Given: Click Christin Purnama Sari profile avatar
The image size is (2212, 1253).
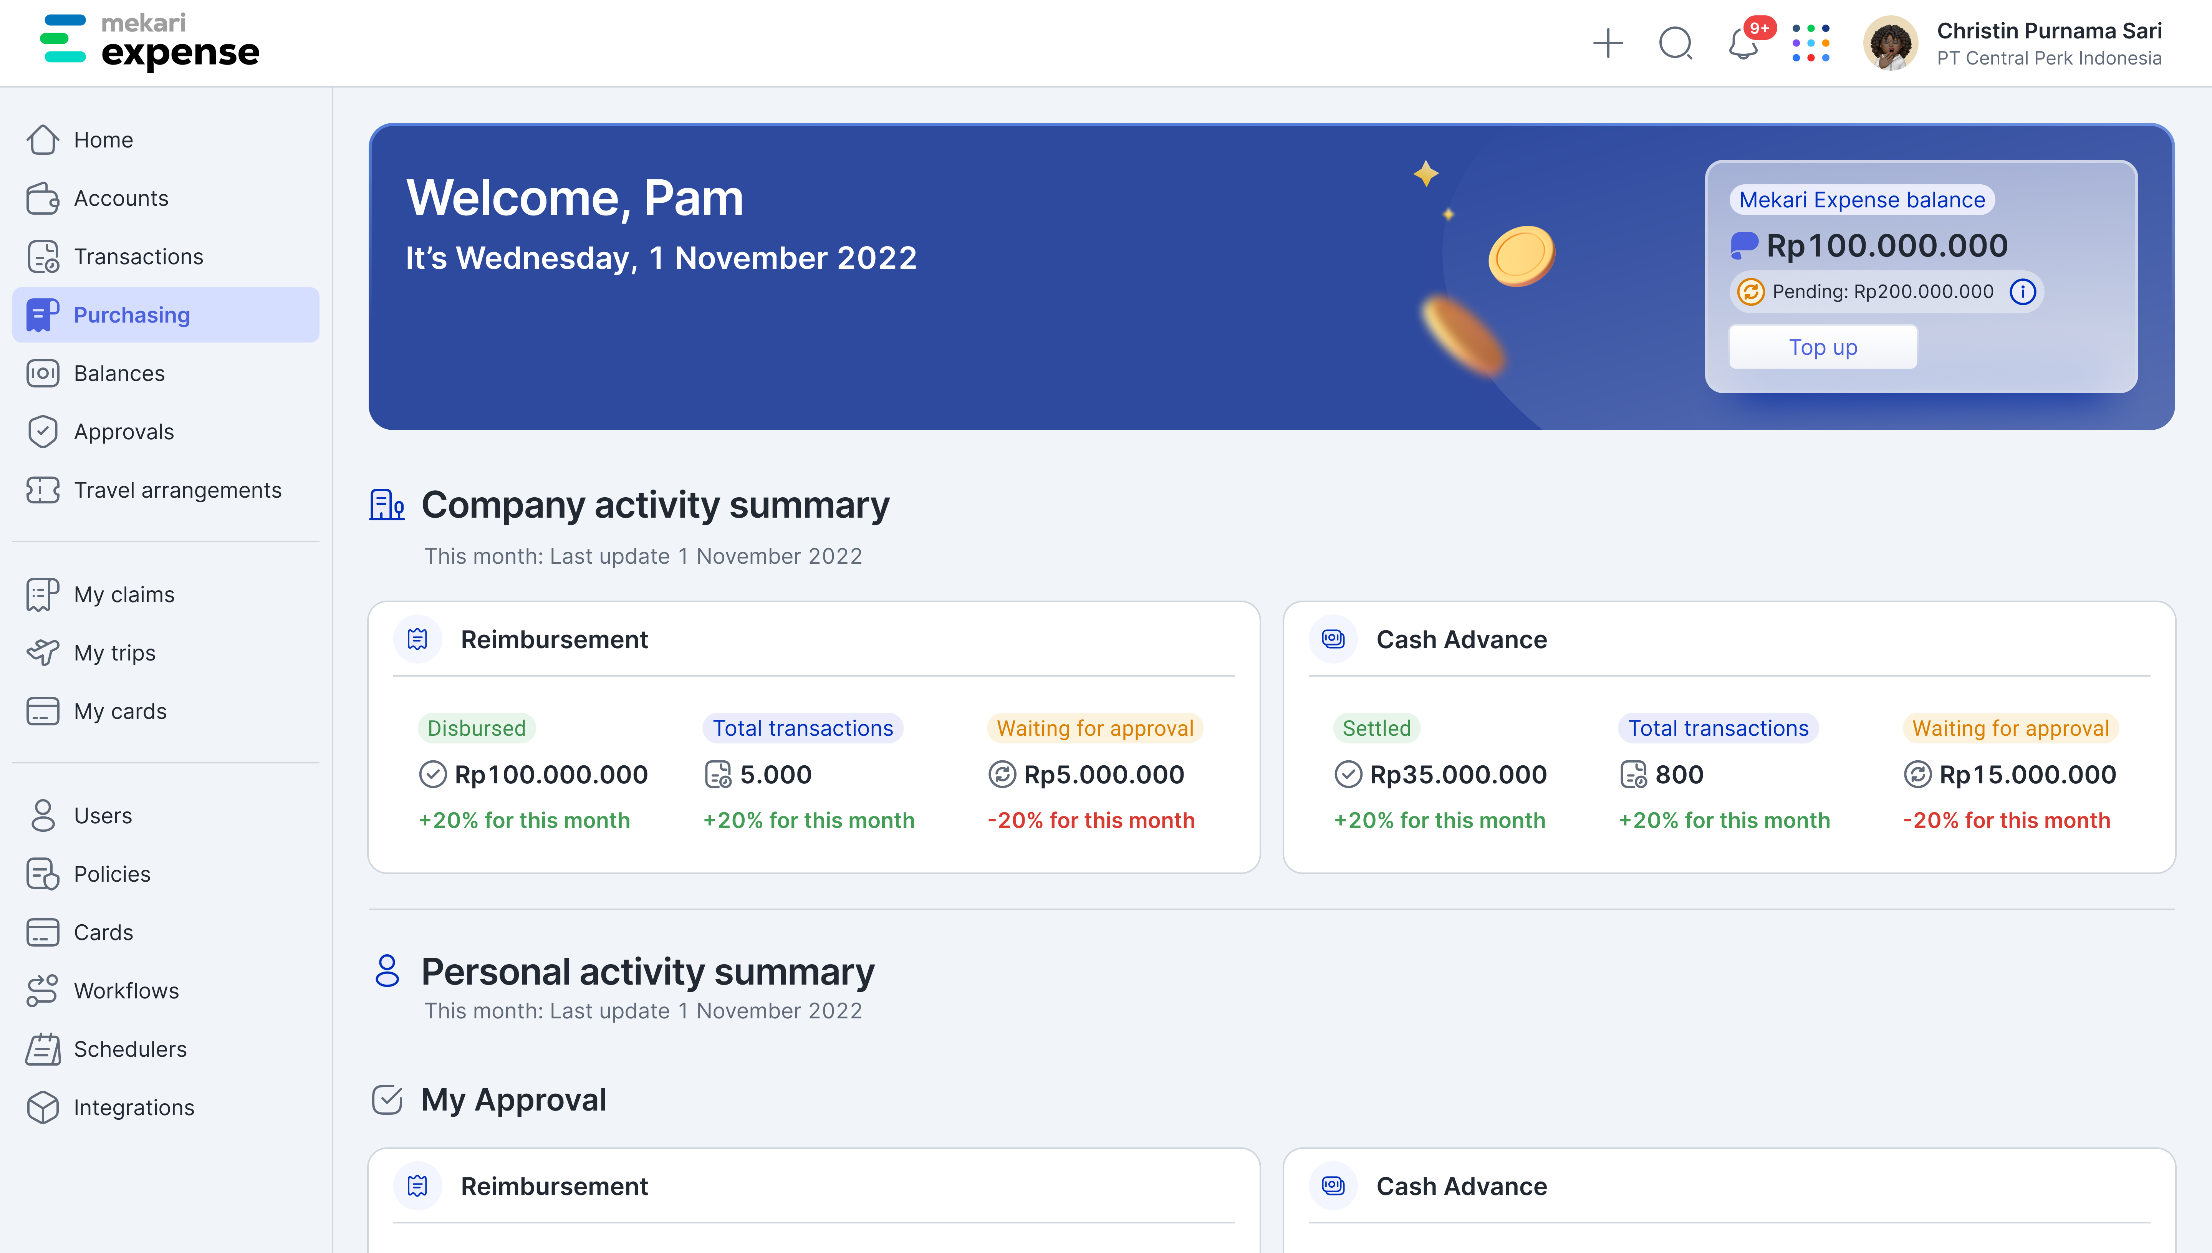Looking at the screenshot, I should coord(1890,43).
